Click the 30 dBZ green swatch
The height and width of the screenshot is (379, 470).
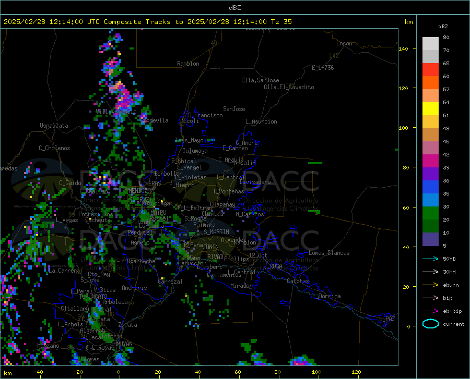[x=430, y=213]
